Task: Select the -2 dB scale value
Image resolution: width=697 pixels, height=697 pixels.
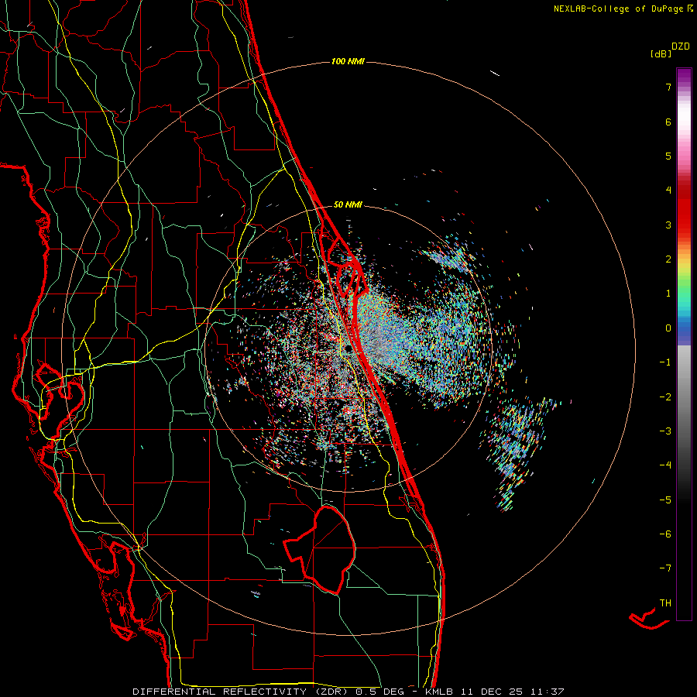Action: click(665, 397)
